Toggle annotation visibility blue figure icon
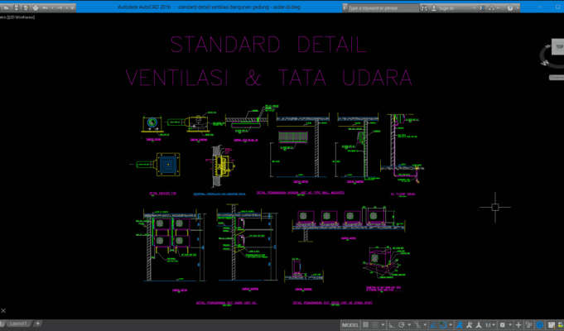This screenshot has height=331, width=564. coord(460,325)
